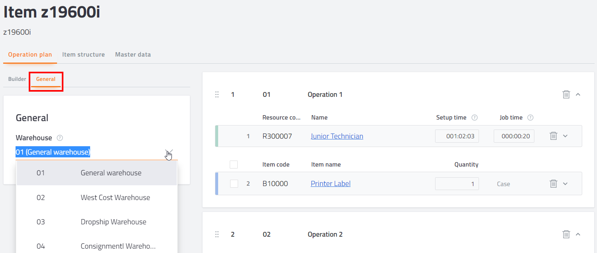Open Master data tab

click(133, 55)
